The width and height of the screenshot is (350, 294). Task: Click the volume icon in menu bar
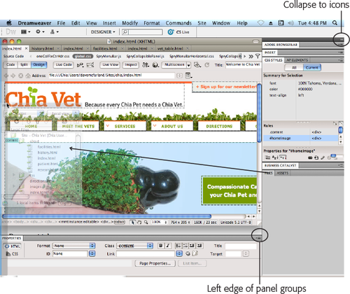(x=290, y=23)
